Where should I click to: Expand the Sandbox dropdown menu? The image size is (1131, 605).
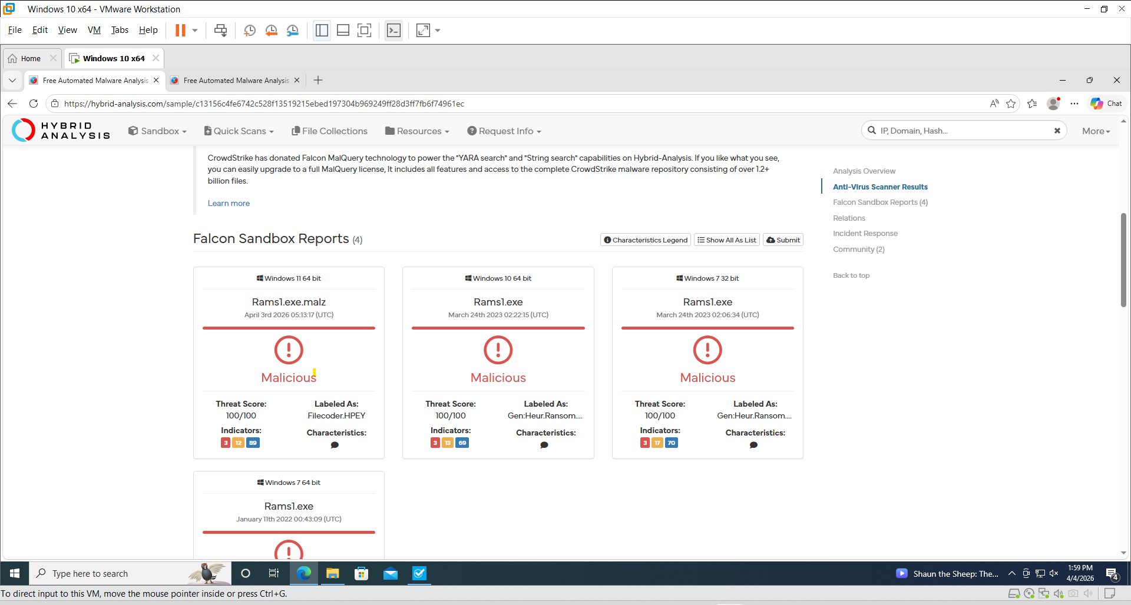157,131
